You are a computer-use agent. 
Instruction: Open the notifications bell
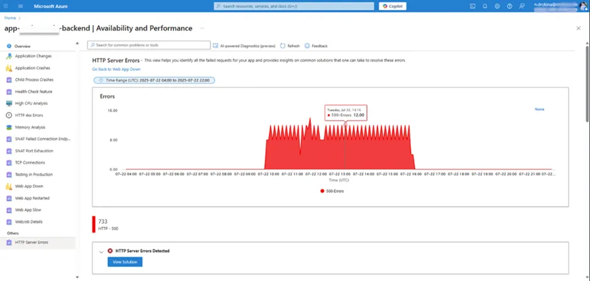484,6
